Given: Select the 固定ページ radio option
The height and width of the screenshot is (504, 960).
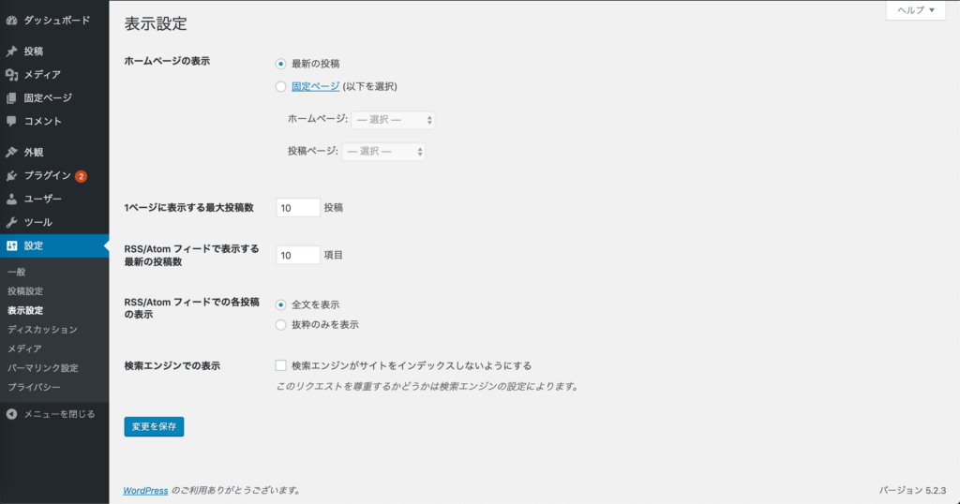Looking at the screenshot, I should point(280,86).
